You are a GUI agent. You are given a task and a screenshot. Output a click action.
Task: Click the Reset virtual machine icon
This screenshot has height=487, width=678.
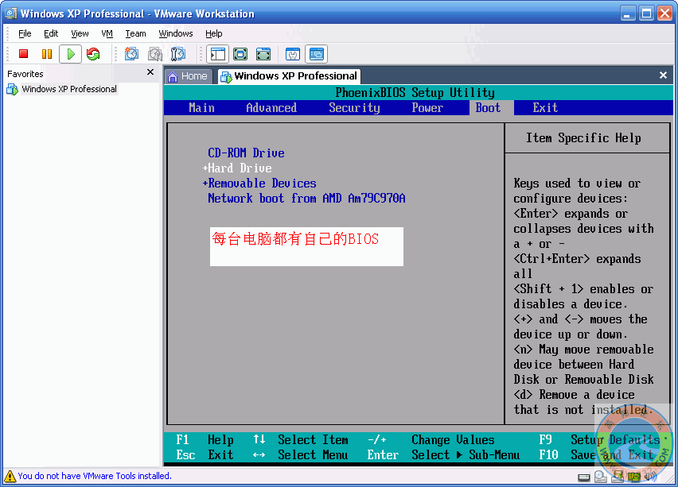[x=93, y=54]
